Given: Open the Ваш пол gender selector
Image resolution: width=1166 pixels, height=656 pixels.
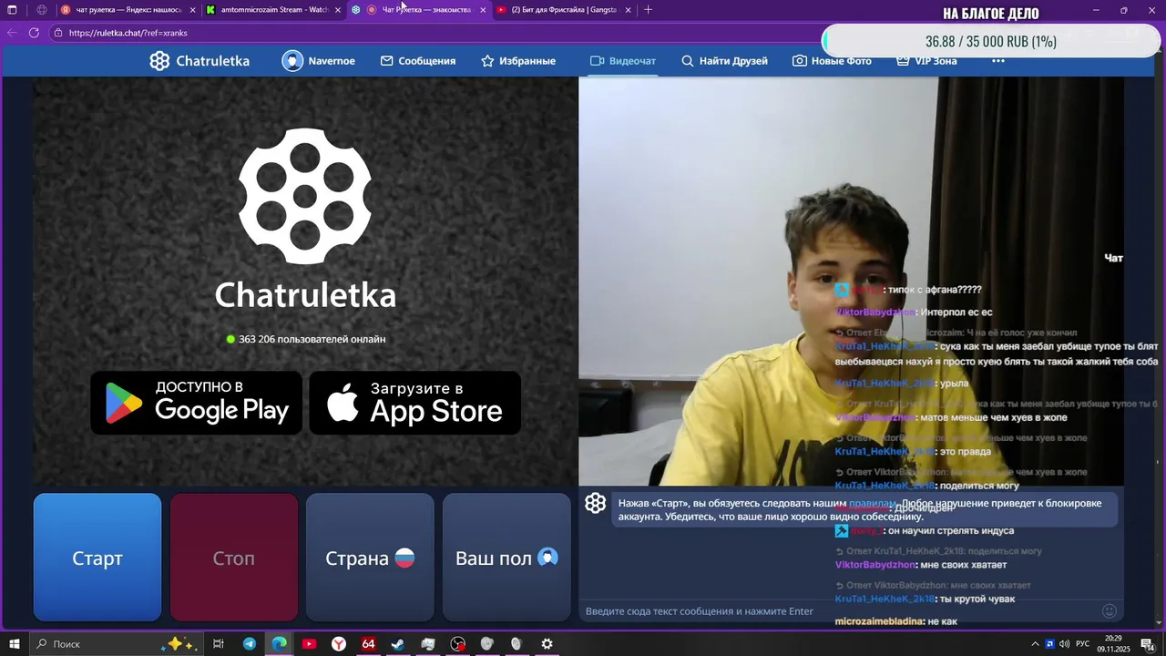Looking at the screenshot, I should (506, 558).
